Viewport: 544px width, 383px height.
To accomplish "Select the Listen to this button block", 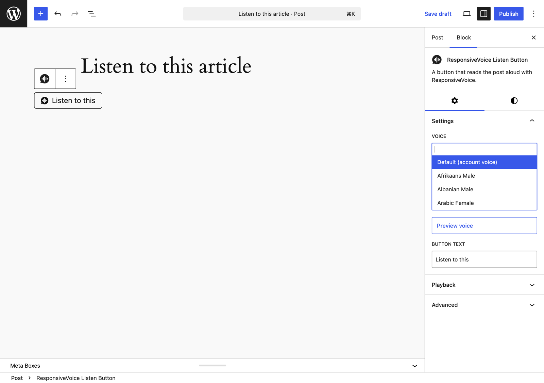I will pos(68,100).
